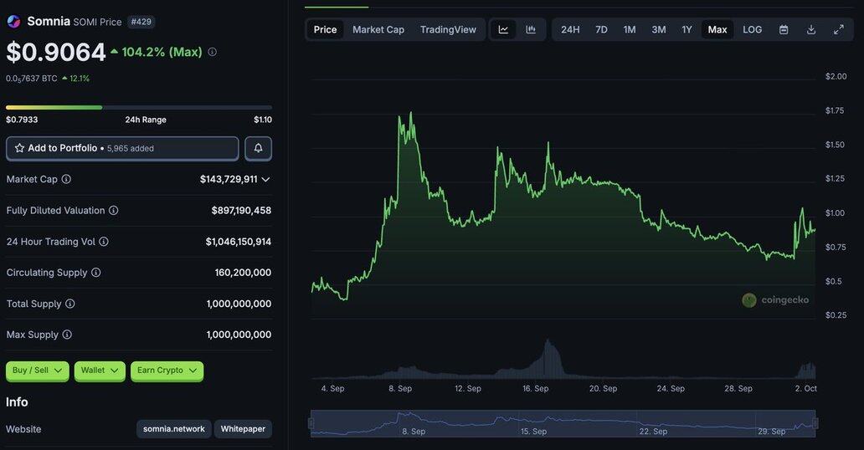Open the Earn Crypto dropdown

click(167, 371)
